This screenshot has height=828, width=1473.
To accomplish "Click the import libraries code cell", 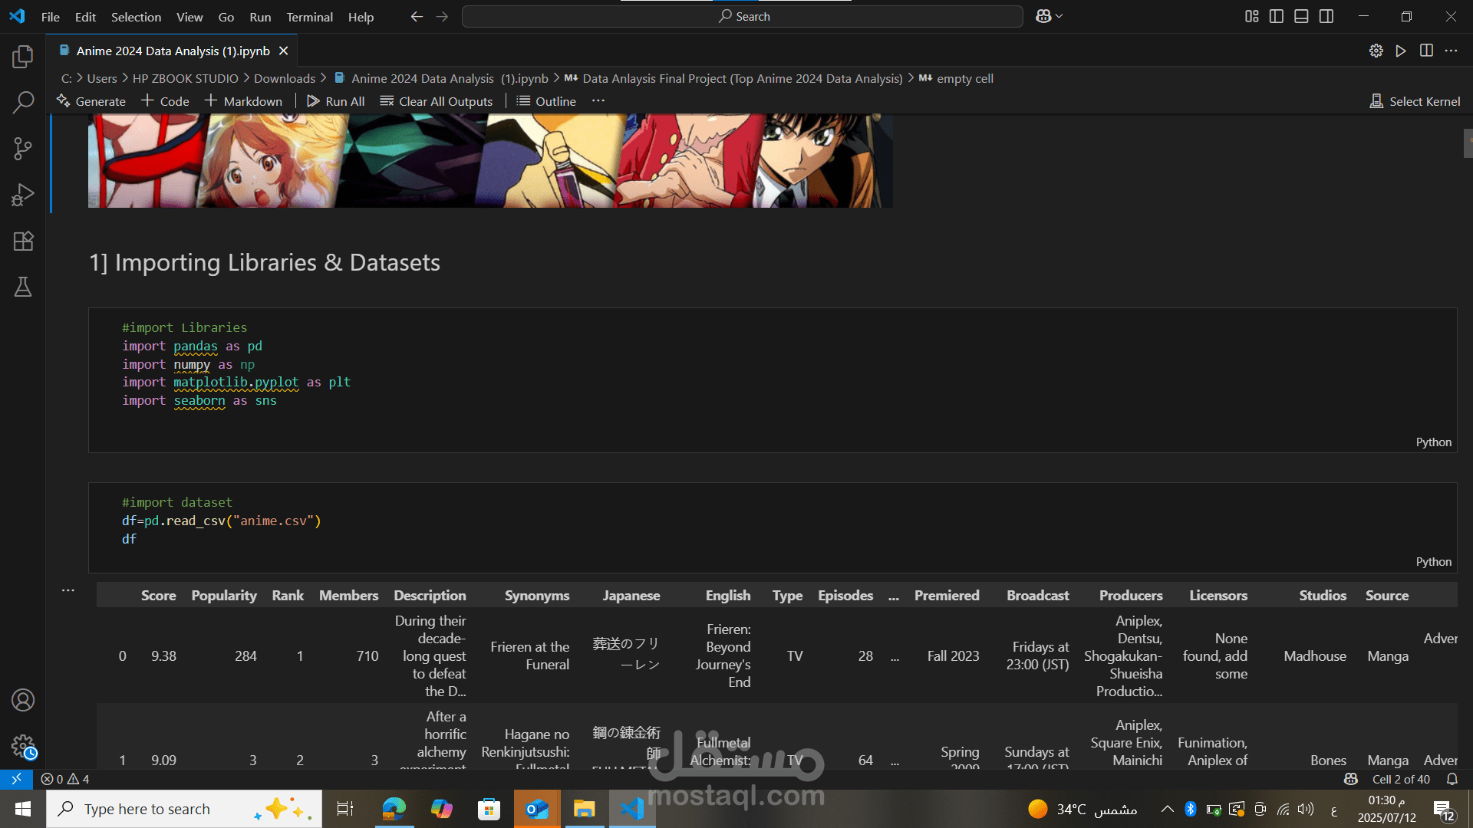I will tap(773, 380).
